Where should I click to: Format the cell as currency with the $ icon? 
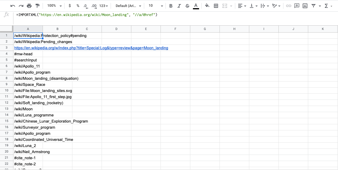pos(70,6)
